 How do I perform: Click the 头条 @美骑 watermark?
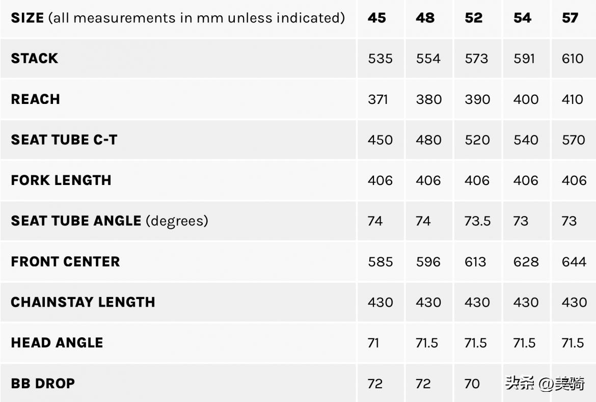click(x=545, y=383)
